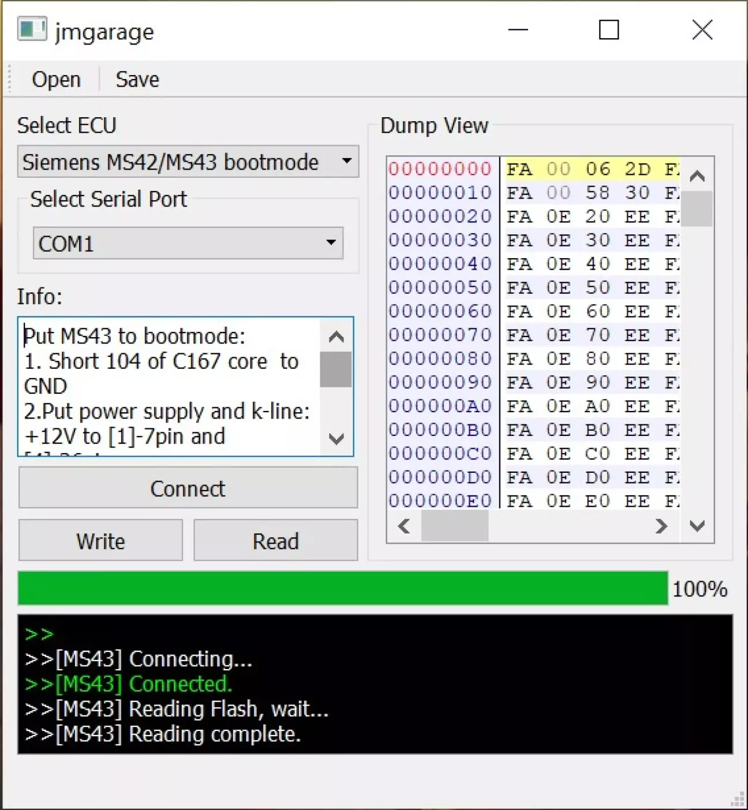Image resolution: width=748 pixels, height=810 pixels.
Task: Select address 000000D0 in Dump View
Action: pos(440,477)
